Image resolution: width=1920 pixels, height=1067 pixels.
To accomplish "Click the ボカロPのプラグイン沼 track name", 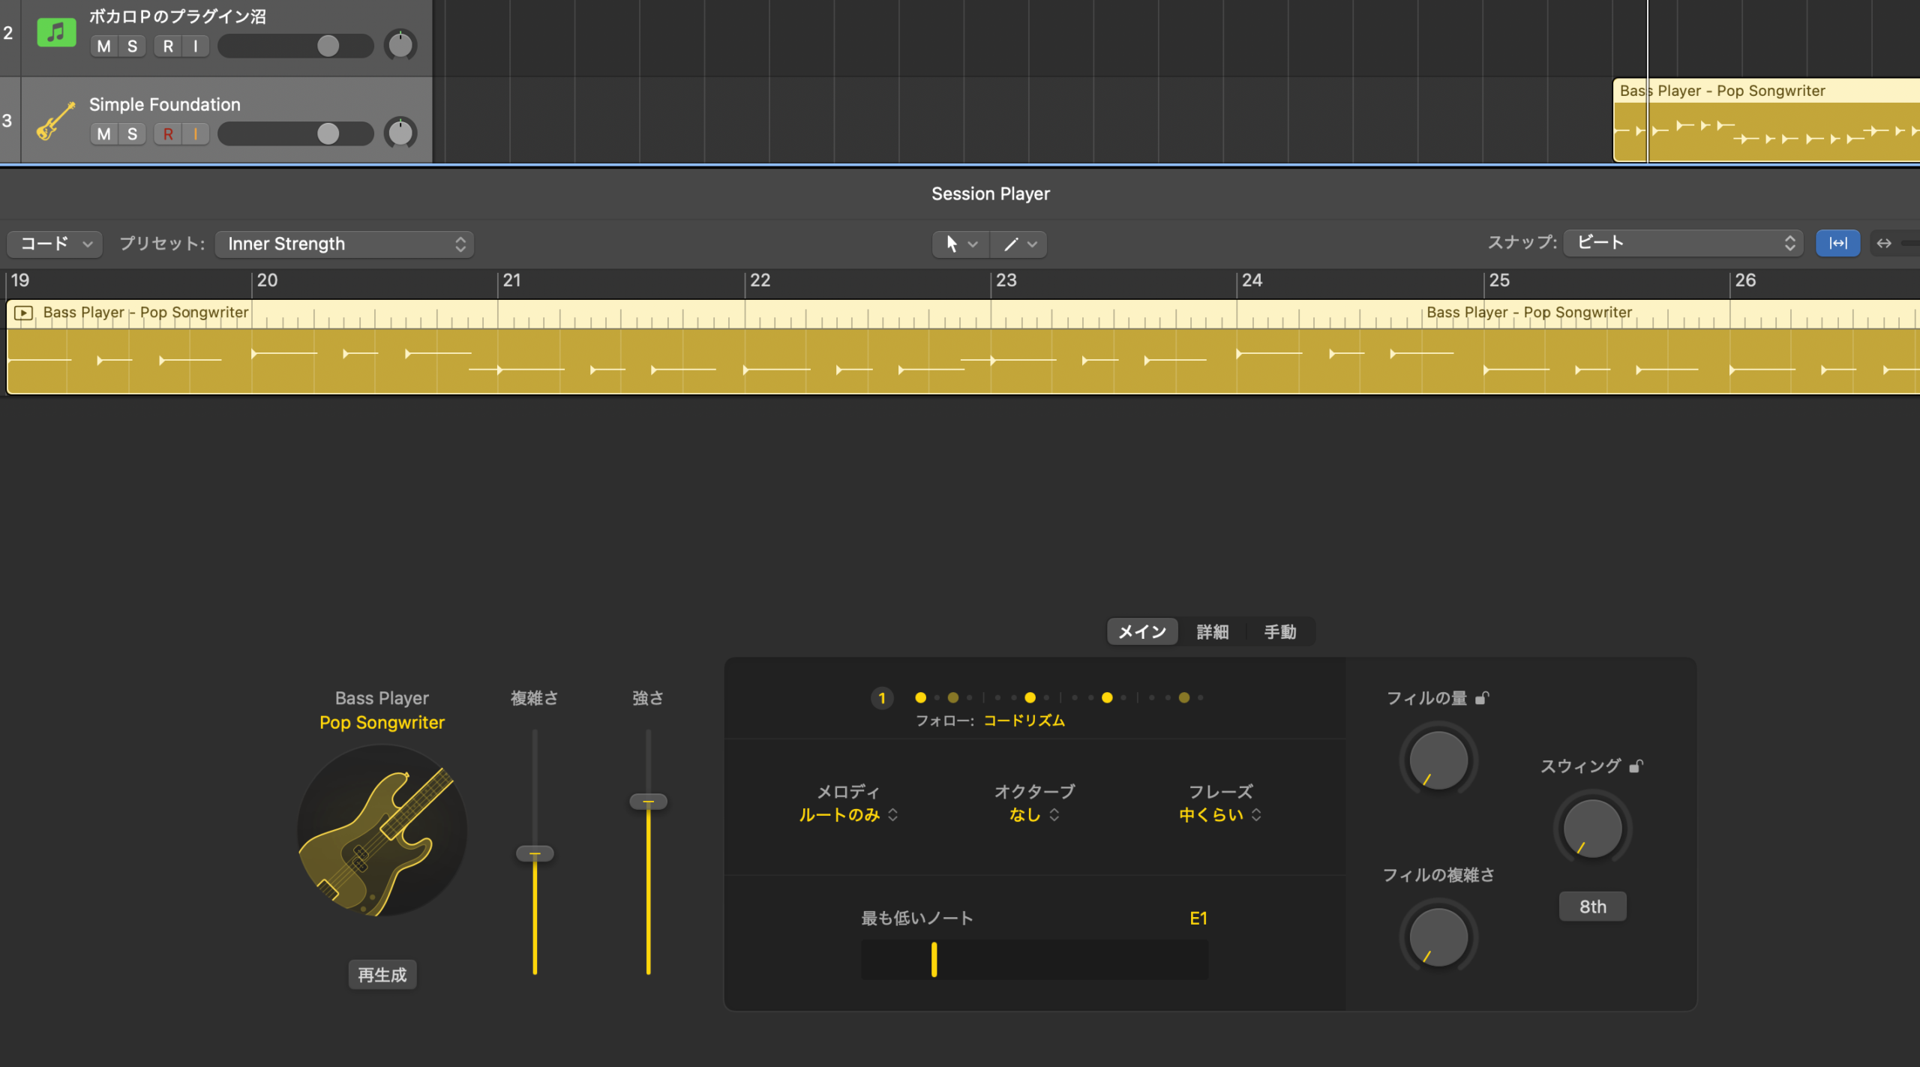I will click(x=178, y=16).
